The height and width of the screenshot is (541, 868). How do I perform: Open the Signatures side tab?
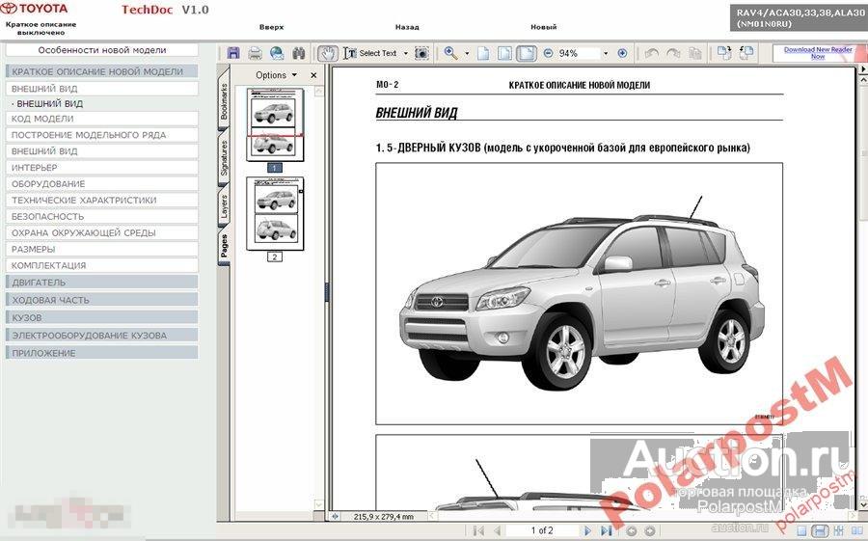click(x=224, y=159)
